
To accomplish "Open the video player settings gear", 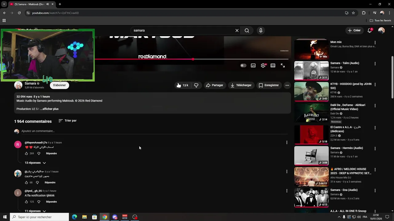I will pyautogui.click(x=263, y=65).
